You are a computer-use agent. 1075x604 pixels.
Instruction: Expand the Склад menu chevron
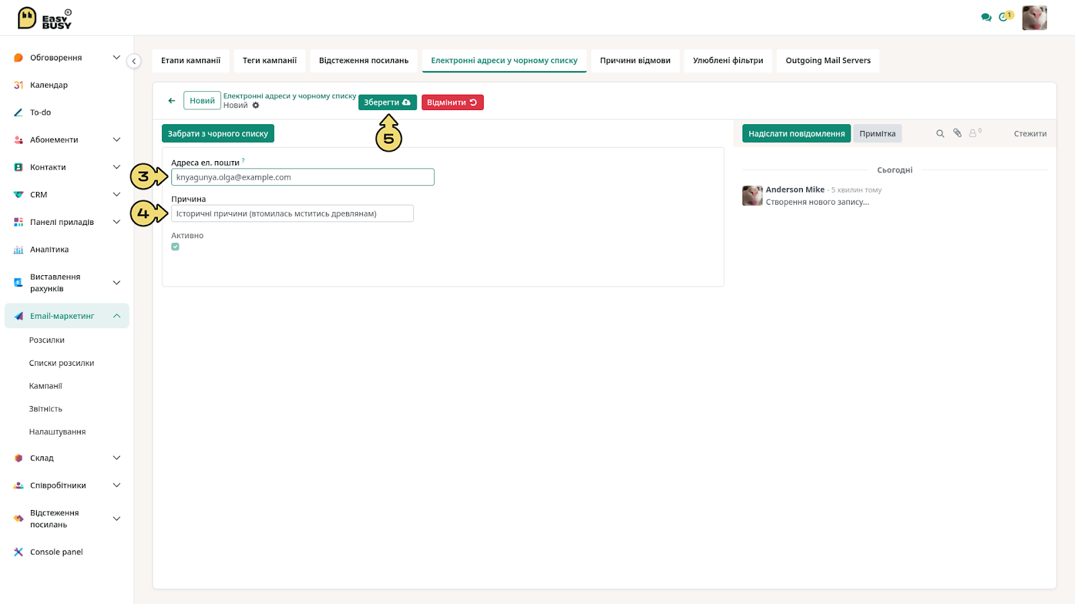116,458
